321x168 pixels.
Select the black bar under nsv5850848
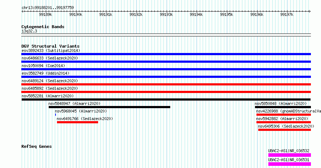pos(283,107)
